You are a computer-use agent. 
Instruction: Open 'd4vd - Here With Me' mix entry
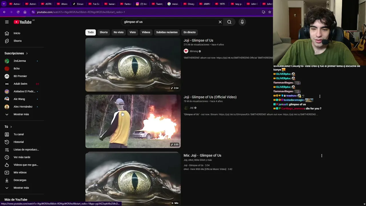pyautogui.click(x=208, y=169)
